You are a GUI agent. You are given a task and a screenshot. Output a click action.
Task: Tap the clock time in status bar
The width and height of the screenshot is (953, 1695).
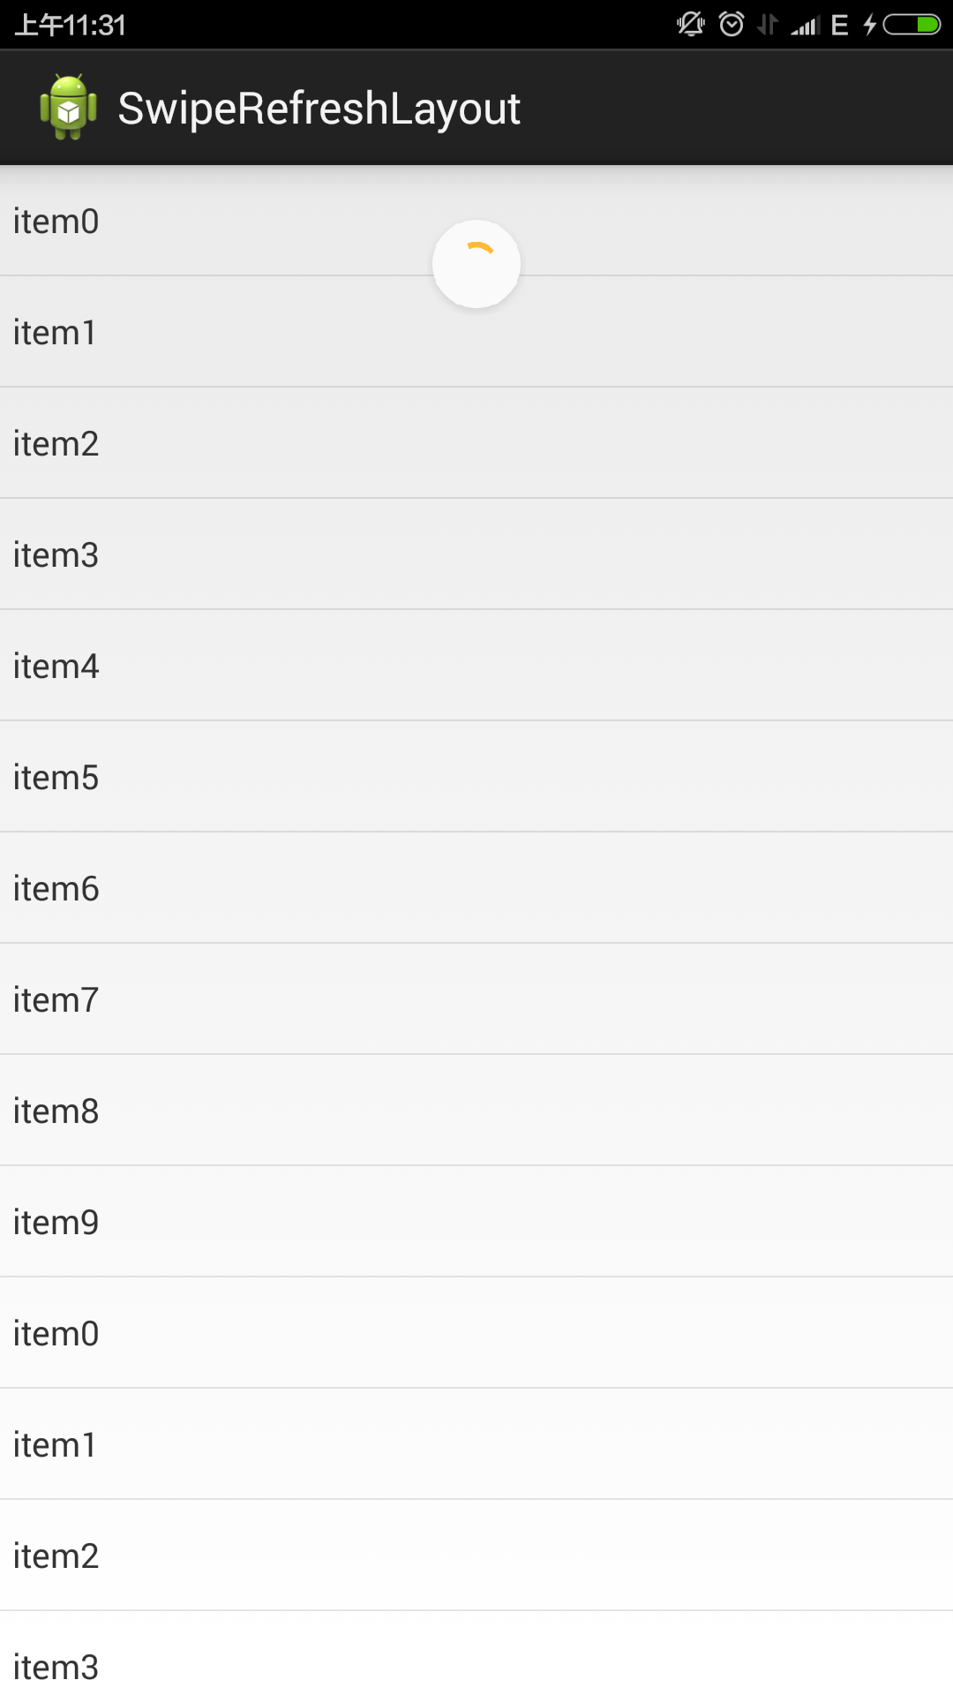tap(71, 25)
